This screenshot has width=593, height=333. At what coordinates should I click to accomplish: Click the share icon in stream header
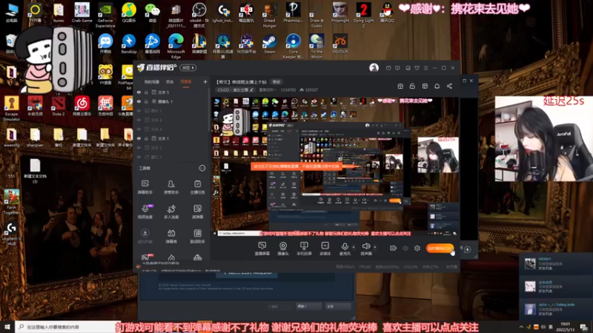click(449, 86)
